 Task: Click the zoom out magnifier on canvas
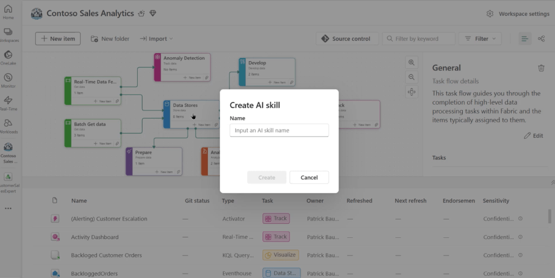pyautogui.click(x=411, y=77)
